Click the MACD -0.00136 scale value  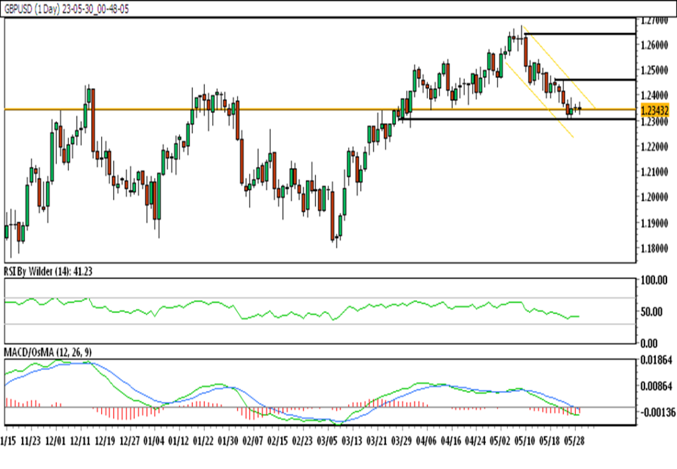658,412
